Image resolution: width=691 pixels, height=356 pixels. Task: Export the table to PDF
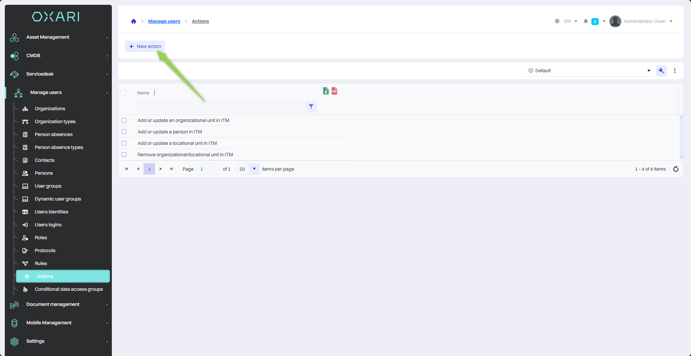click(334, 91)
